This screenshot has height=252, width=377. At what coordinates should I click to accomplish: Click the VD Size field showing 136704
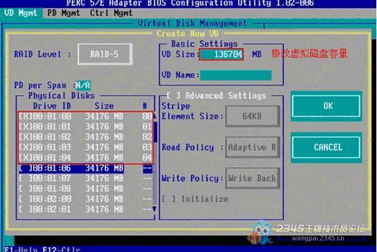pos(221,54)
